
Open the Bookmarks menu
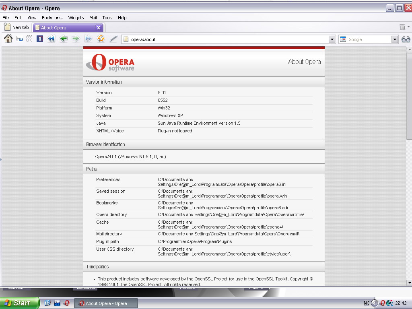click(52, 18)
